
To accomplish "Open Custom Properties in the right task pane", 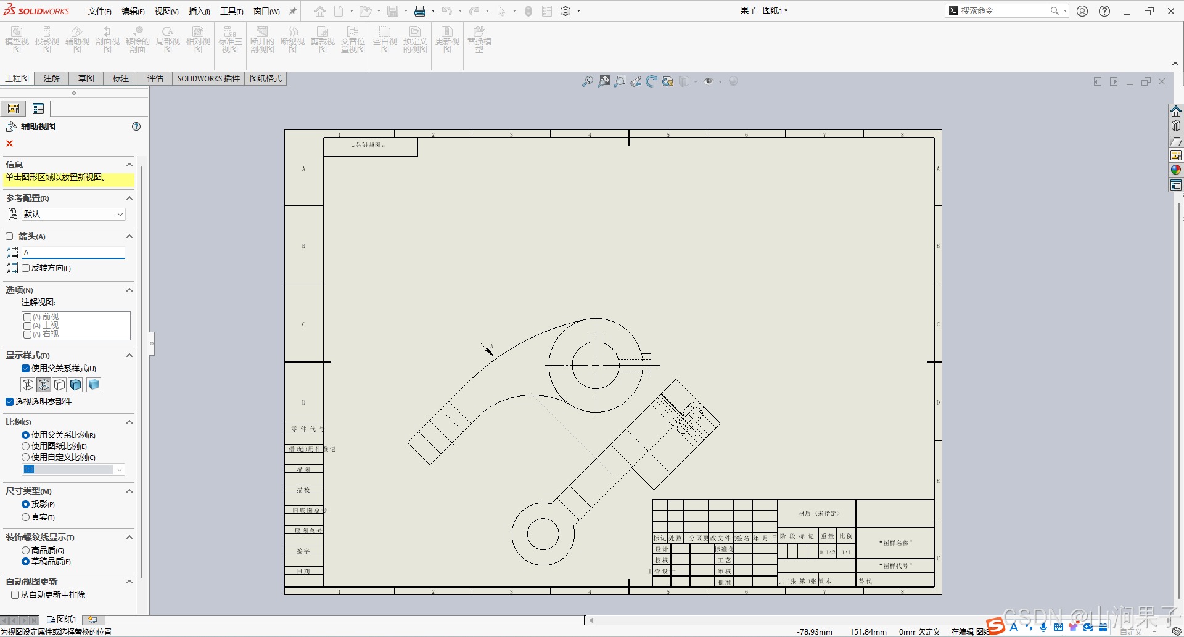I will [1176, 185].
